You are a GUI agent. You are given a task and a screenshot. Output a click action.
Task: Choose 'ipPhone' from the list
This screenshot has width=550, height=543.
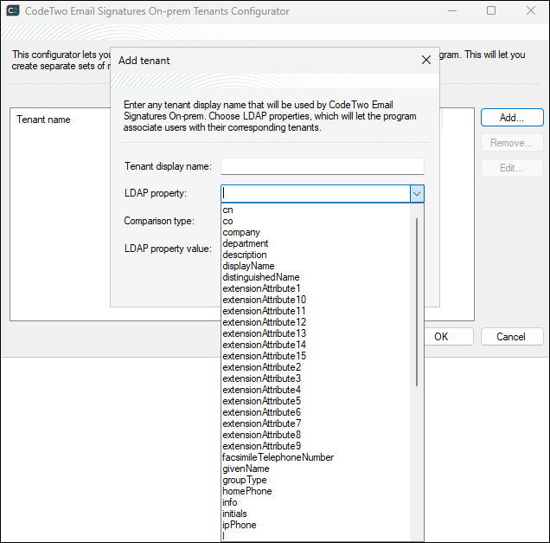coord(240,525)
